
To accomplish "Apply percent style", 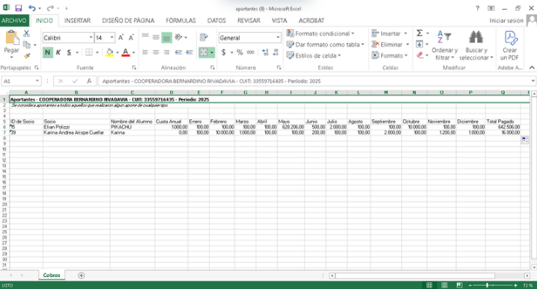I will 240,52.
